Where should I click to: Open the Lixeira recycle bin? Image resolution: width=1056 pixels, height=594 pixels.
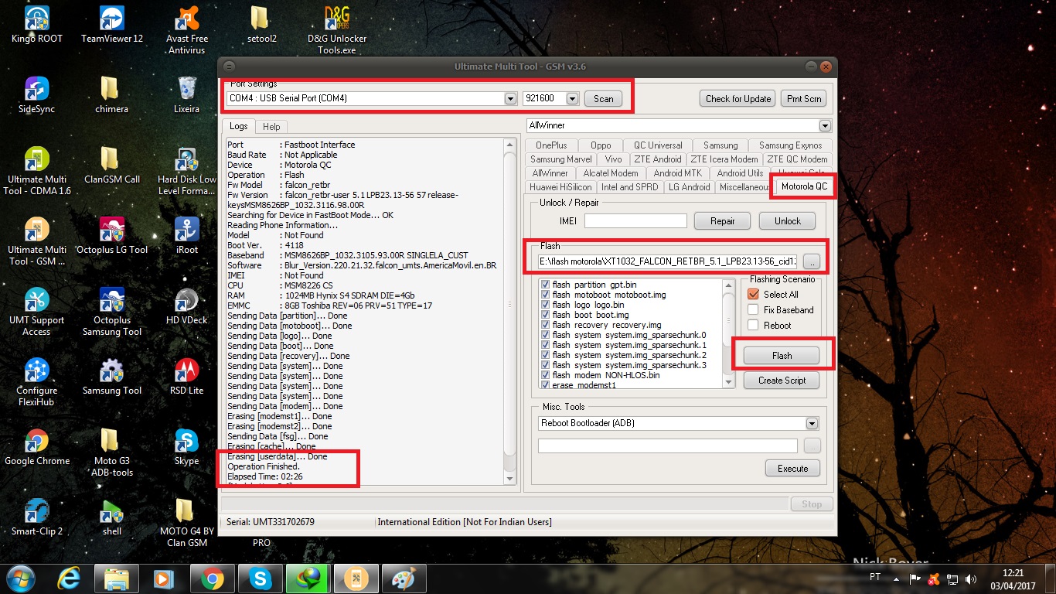pyautogui.click(x=187, y=95)
